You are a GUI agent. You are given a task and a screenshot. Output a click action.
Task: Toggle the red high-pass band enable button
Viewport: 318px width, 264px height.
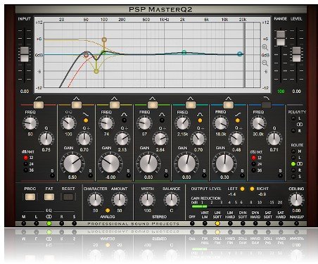(39, 105)
